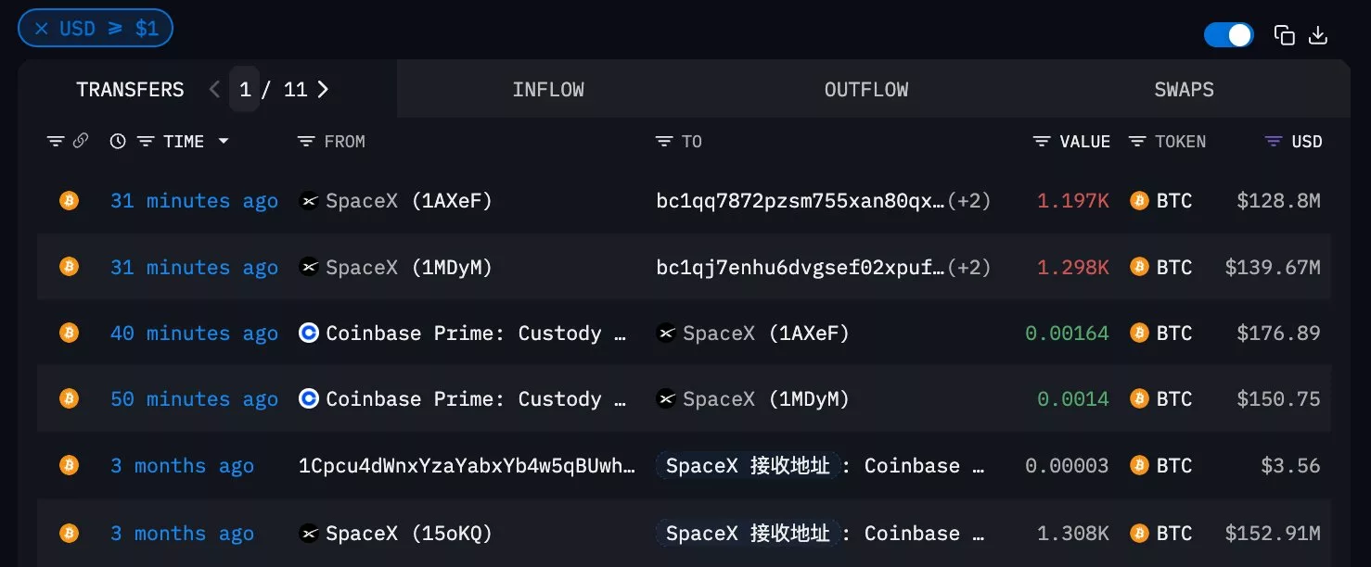
Task: Click the 31 minutes ago timestamp link
Action: pyautogui.click(x=194, y=200)
